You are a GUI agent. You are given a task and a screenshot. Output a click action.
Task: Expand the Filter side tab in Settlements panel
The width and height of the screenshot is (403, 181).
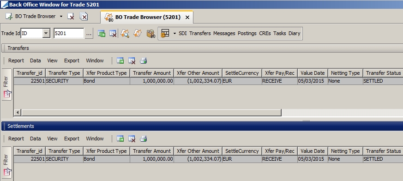(6, 163)
